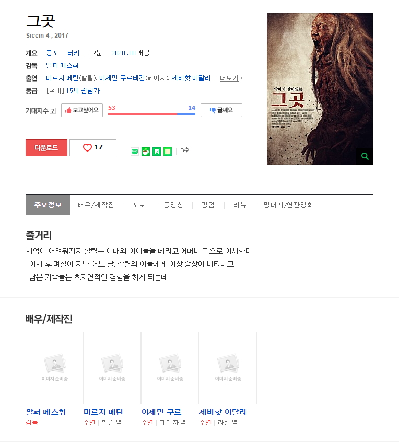Screen dimensions: 399x442
Task: Vote 글쎄요 thumbs down
Action: click(221, 110)
